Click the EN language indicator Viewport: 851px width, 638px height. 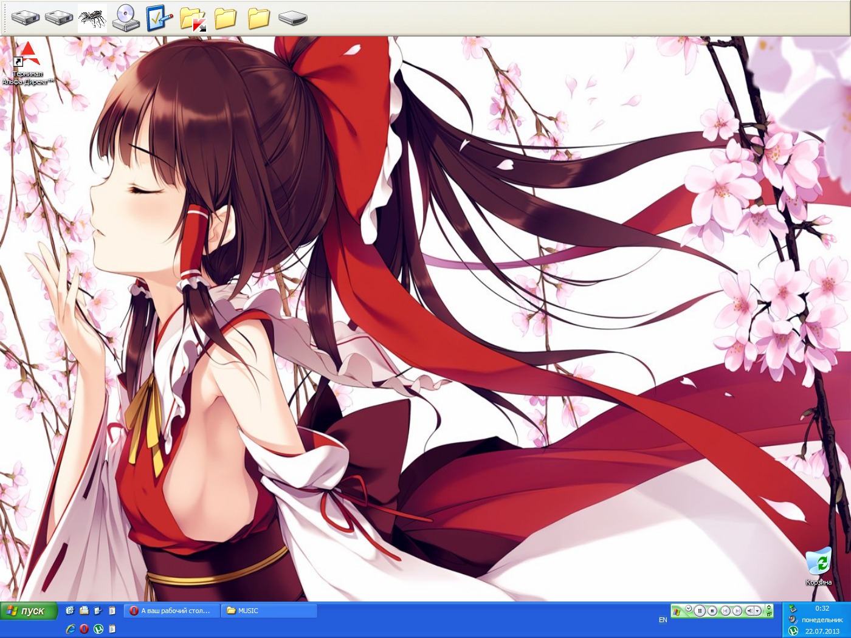point(663,620)
